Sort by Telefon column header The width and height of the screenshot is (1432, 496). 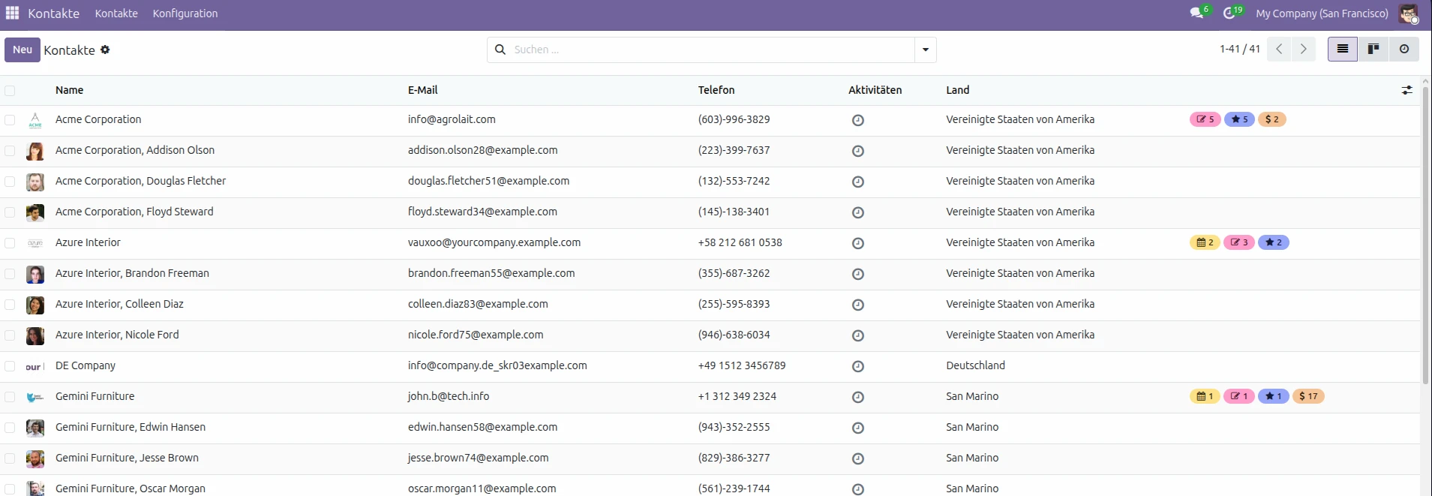[716, 90]
